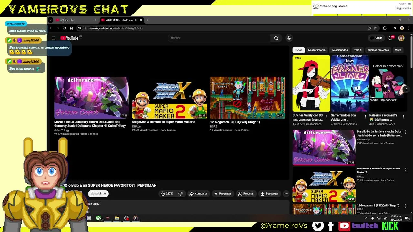Like the video with 227 K
This screenshot has height=232, width=413.
(x=167, y=194)
